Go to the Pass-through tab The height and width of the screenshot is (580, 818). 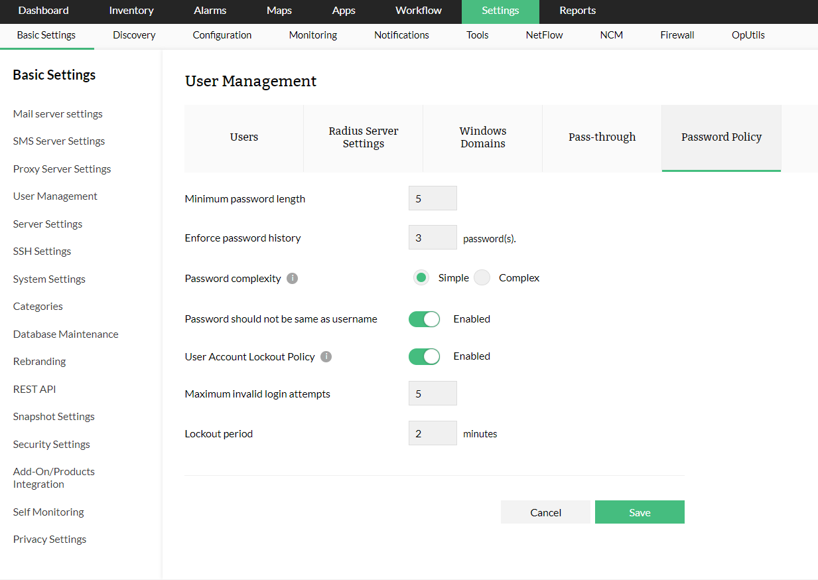pyautogui.click(x=602, y=137)
